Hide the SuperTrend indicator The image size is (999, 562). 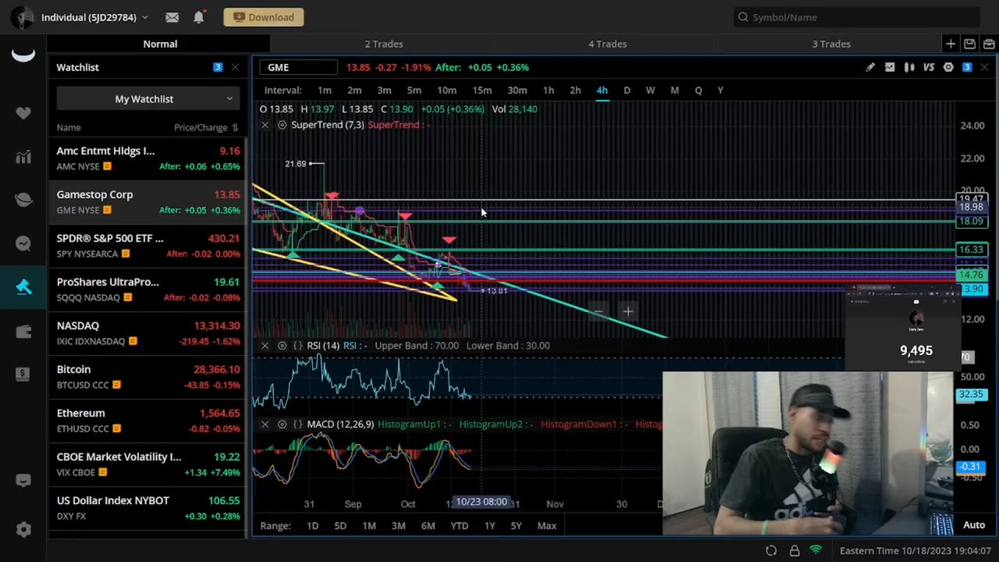click(282, 125)
